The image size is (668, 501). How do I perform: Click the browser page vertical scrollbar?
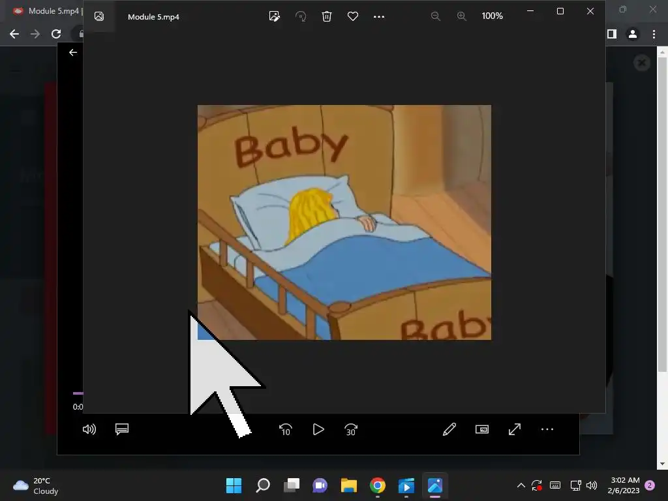point(663,213)
